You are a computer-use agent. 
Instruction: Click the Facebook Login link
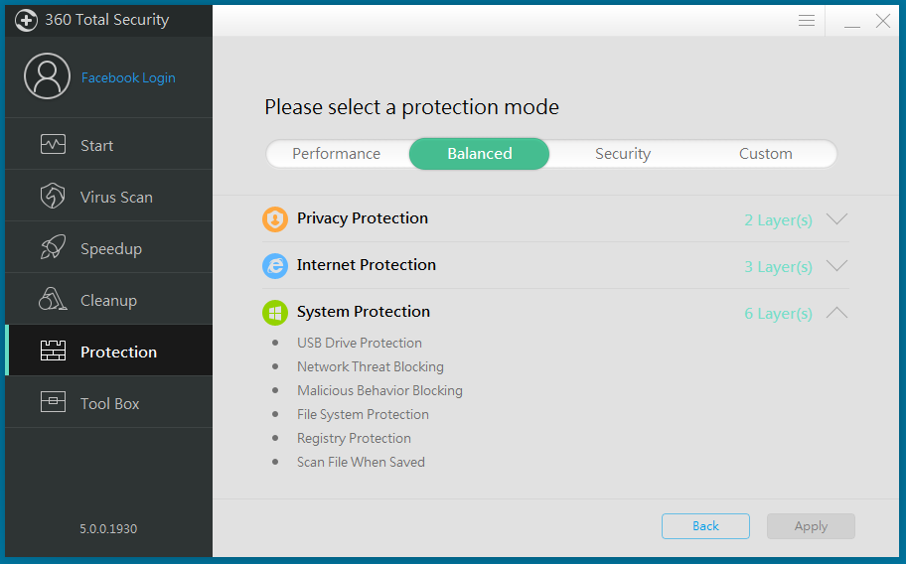128,78
